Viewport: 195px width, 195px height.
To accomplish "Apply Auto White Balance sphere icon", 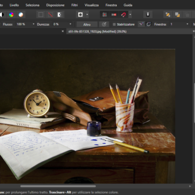I will [21, 14].
